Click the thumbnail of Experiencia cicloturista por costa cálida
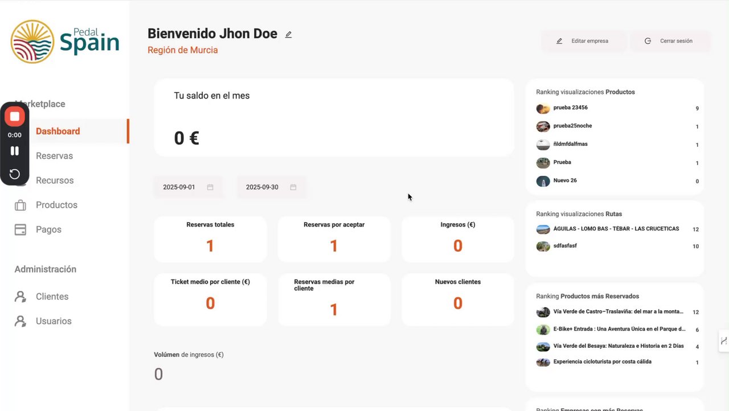Image resolution: width=729 pixels, height=411 pixels. pyautogui.click(x=543, y=362)
